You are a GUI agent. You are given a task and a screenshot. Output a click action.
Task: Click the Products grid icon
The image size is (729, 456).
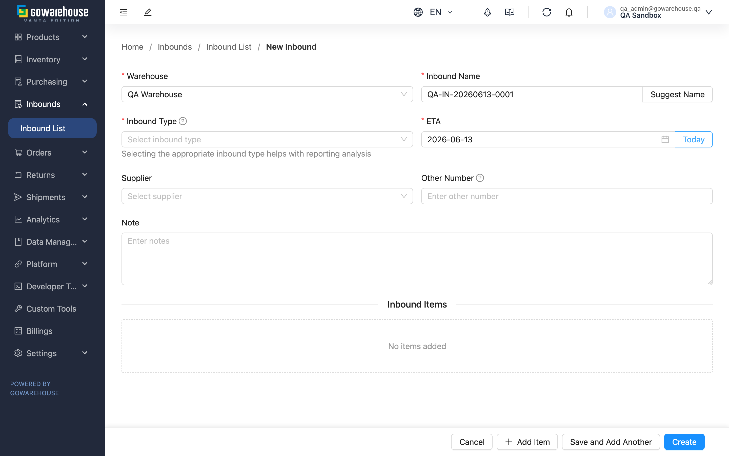(18, 37)
